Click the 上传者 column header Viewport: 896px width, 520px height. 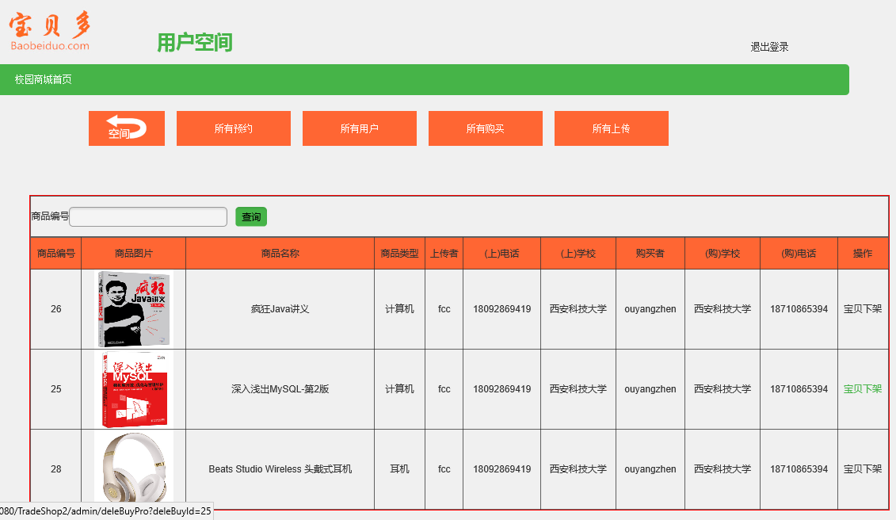point(444,254)
